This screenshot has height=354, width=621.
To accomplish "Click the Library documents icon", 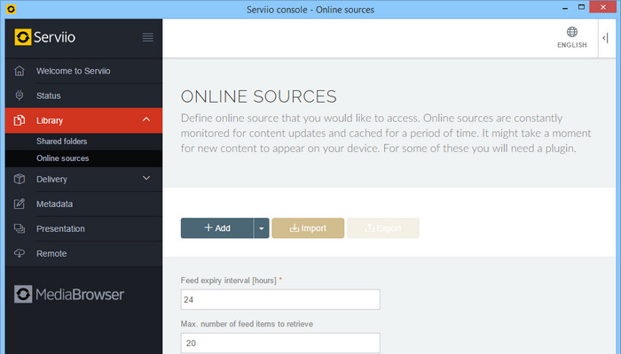I will 20,120.
